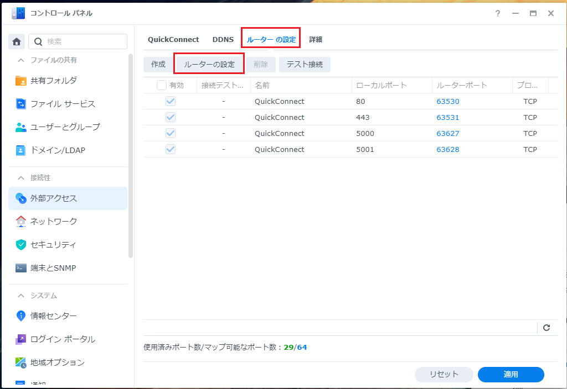Switch to the QuickConnect tab
This screenshot has height=389, width=567.
point(173,39)
